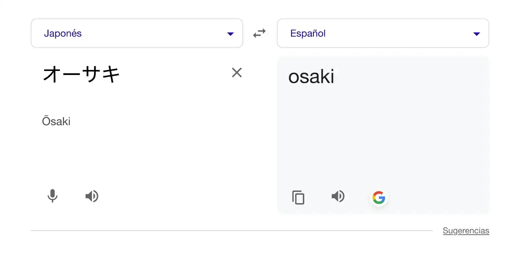528x262 pixels.
Task: Click the Ōsaki romanization text
Action: (x=56, y=121)
